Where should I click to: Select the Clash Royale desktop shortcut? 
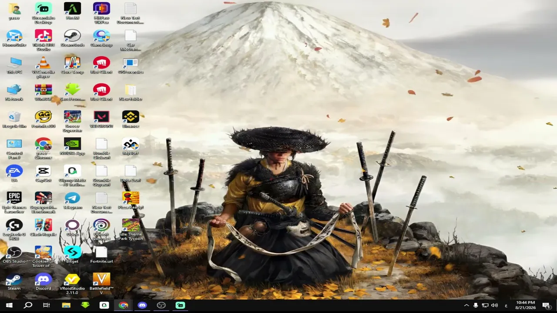pos(43,227)
